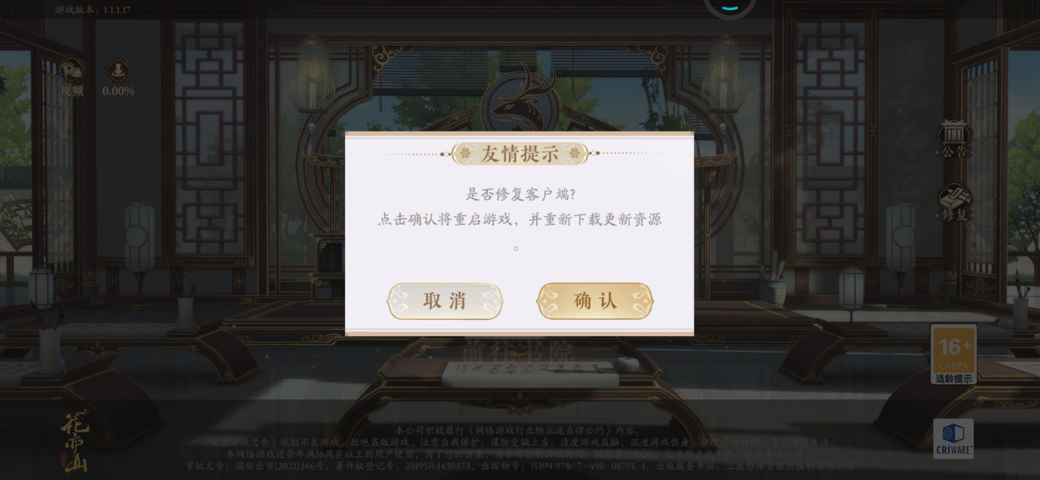Confirm client repair with 确认
This screenshot has width=1040, height=480.
click(x=595, y=301)
